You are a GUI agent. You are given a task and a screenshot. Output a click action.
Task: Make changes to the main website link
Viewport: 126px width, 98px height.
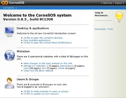pyautogui.click(x=48, y=63)
